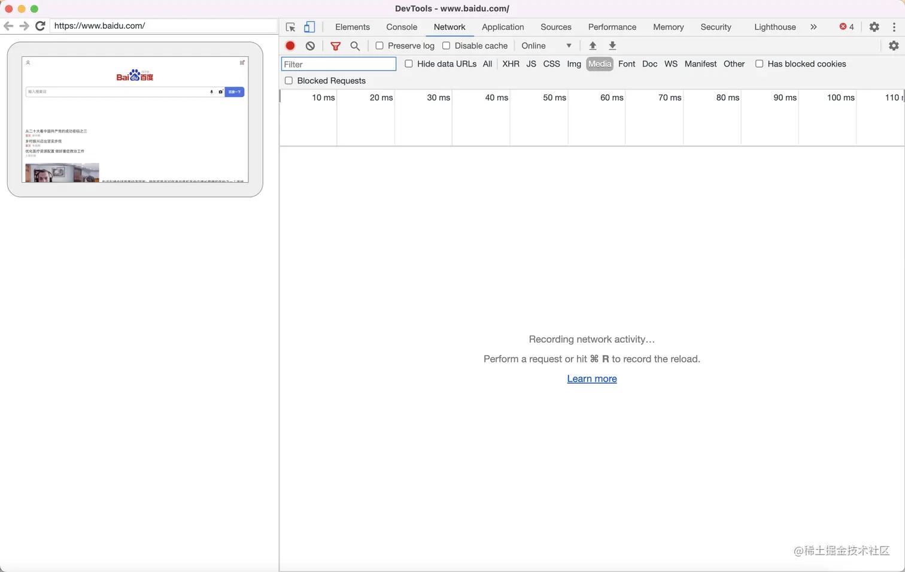Open the DevTools three-dot menu
Image resolution: width=905 pixels, height=572 pixels.
click(x=894, y=27)
